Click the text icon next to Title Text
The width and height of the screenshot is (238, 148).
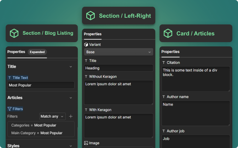click(x=10, y=78)
